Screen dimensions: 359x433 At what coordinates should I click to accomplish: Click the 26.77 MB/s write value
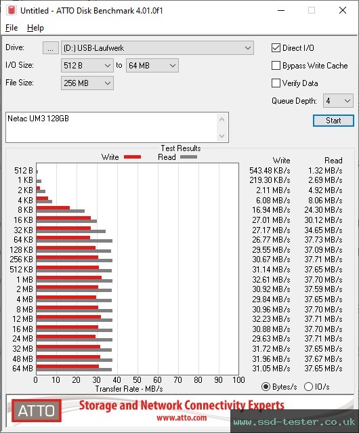click(x=271, y=240)
